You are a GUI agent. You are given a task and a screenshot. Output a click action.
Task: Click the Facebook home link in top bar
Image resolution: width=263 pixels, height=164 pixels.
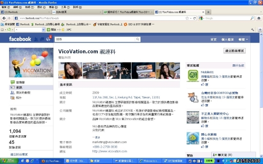213,39
